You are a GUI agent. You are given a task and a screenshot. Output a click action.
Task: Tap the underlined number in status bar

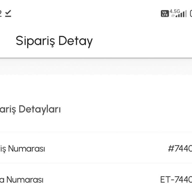coord(1,13)
